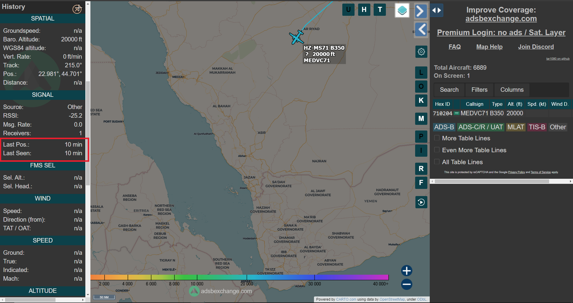Open the CARTO.com attribution link

click(346, 299)
